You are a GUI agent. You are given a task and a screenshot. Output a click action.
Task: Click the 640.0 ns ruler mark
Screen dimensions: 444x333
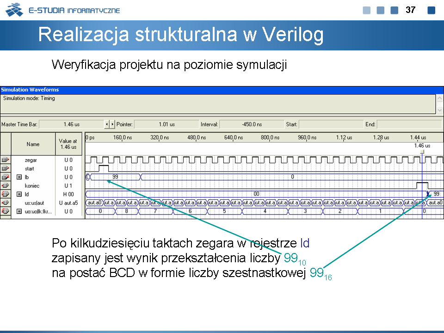coord(233,137)
